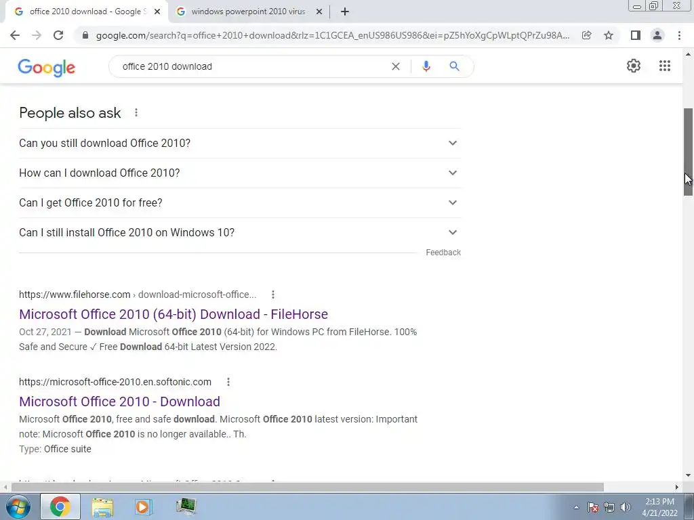Open the Google apps grid
Screen dimensions: 694x520
[x=665, y=66]
